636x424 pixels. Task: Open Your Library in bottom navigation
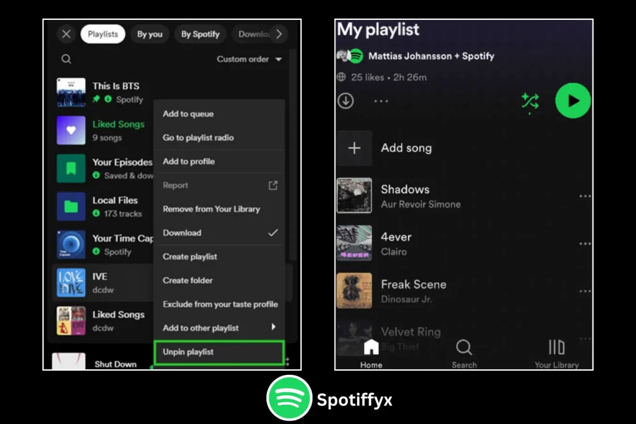pos(556,354)
